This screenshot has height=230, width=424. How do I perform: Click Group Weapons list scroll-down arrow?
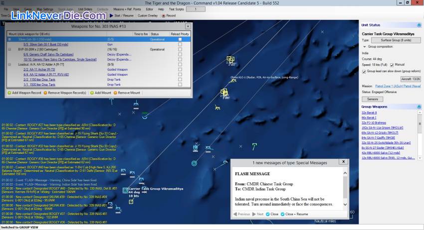pyautogui.click(x=420, y=158)
